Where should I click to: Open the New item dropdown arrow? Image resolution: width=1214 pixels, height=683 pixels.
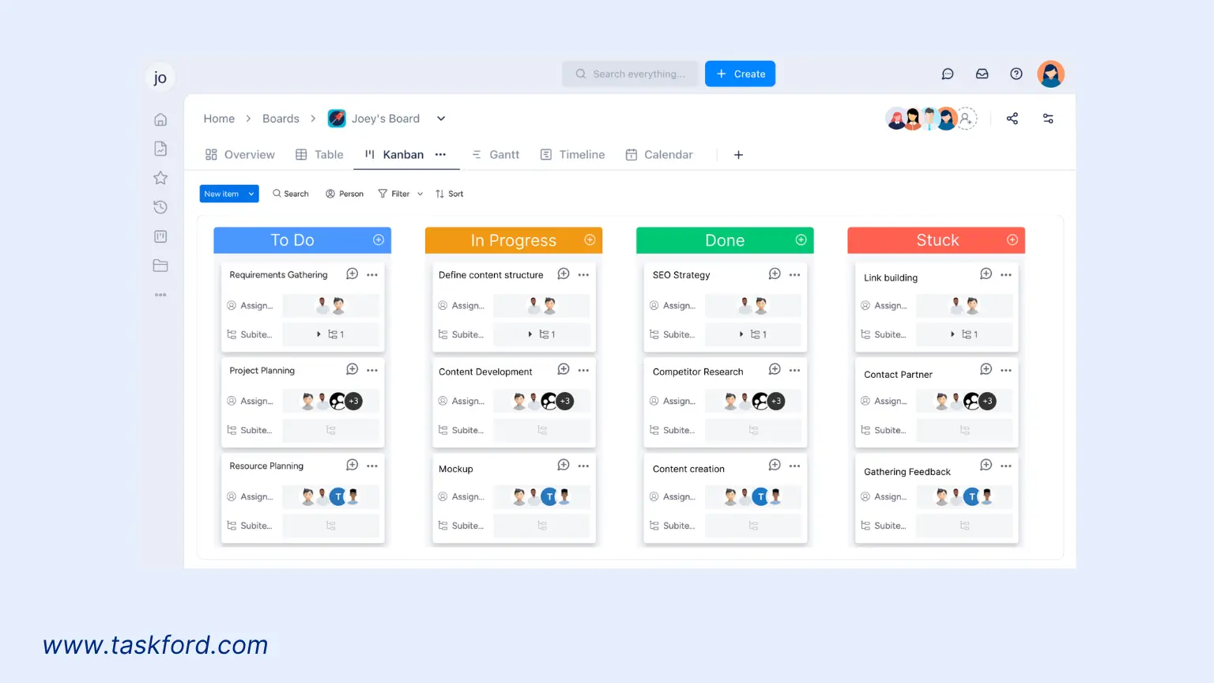(251, 194)
